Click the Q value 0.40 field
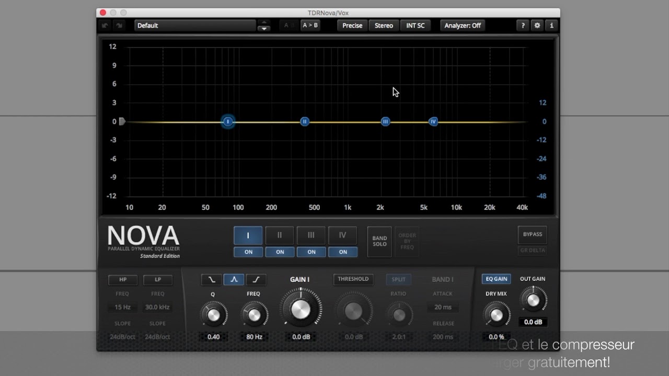Viewport: 669px width, 376px height. (213, 337)
